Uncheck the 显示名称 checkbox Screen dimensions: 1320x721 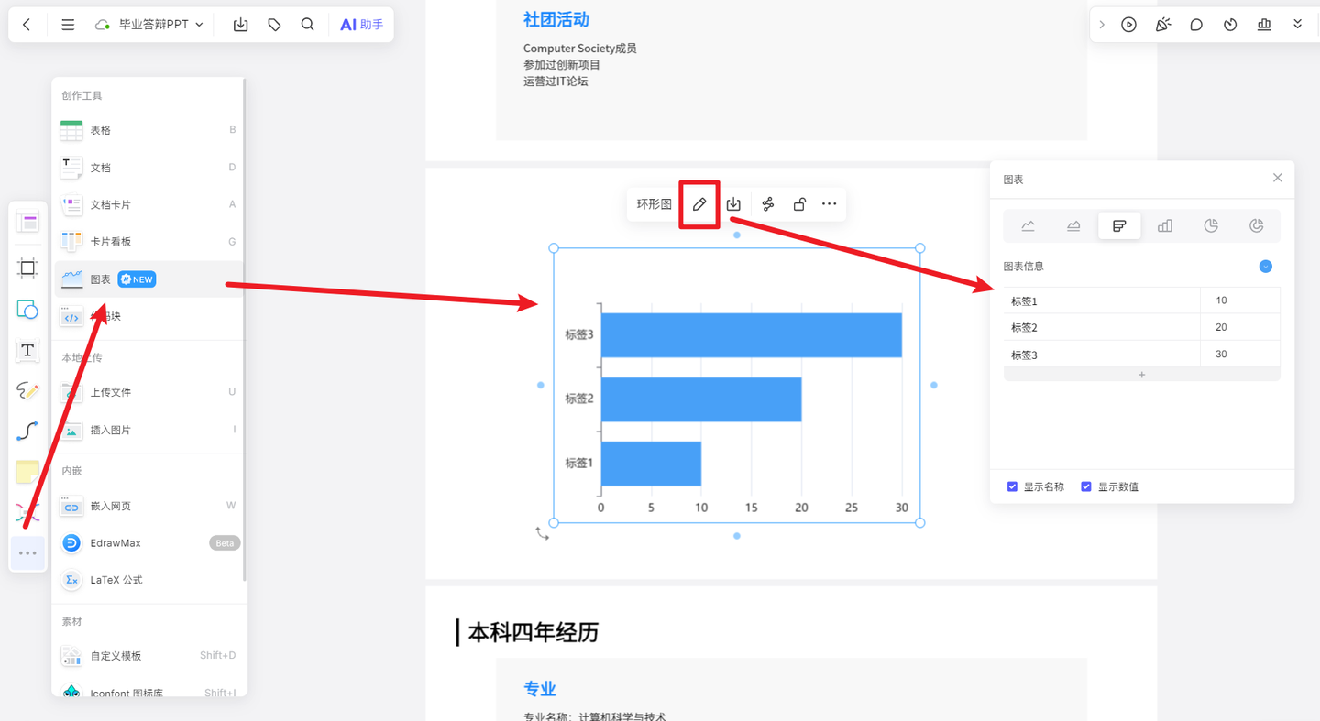tap(1012, 486)
